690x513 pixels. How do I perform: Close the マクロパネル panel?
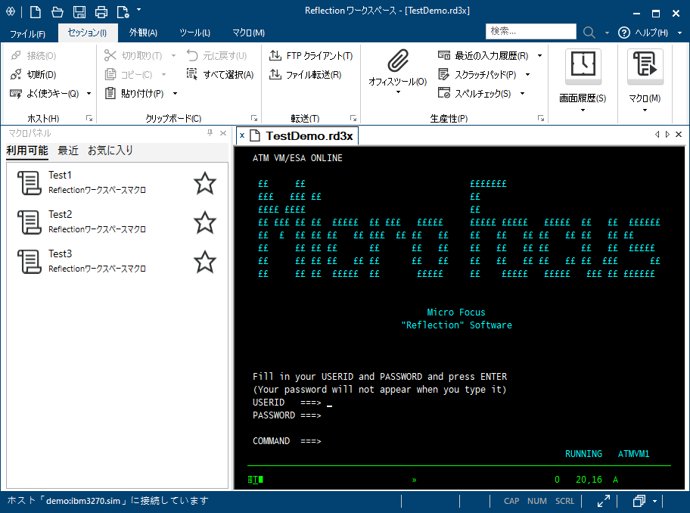tap(223, 133)
